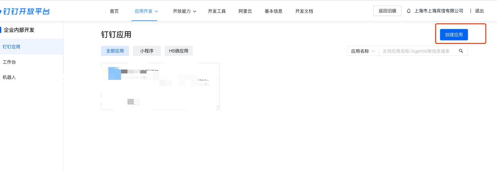
Task: Select 工作台 in the sidebar
Action: (x=32, y=62)
